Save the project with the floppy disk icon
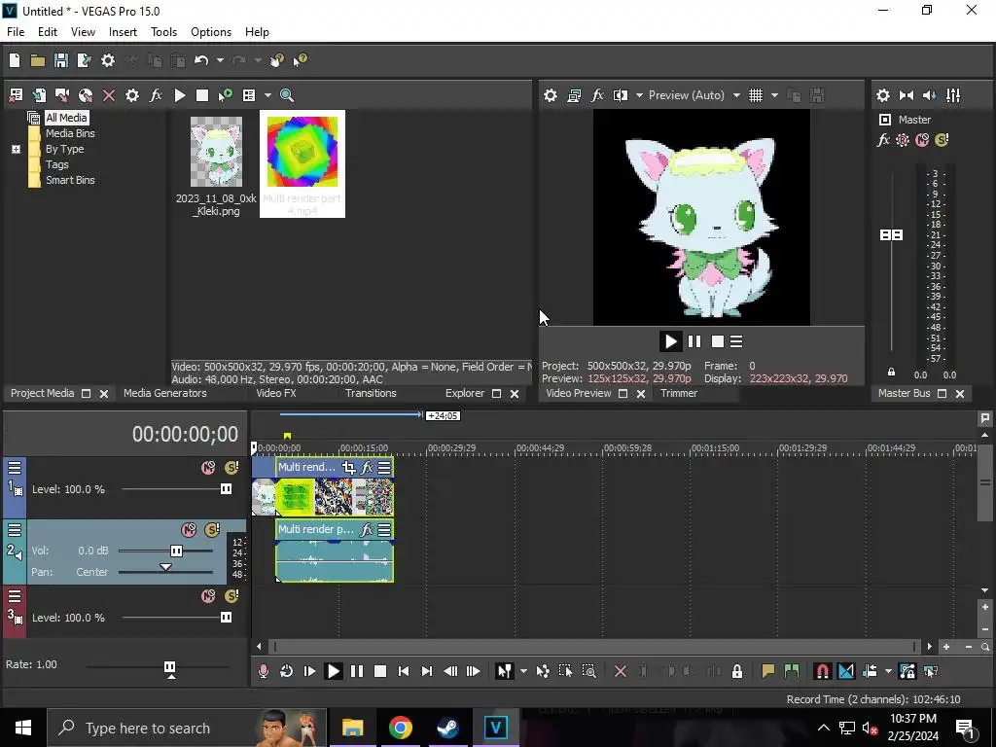Viewport: 996px width, 747px height. coord(61,60)
